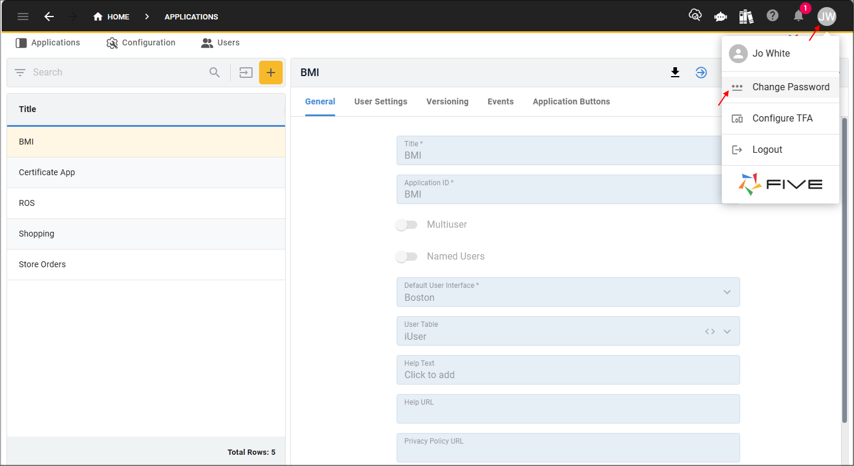Select the Shopping row
This screenshot has height=466, width=854.
click(146, 234)
